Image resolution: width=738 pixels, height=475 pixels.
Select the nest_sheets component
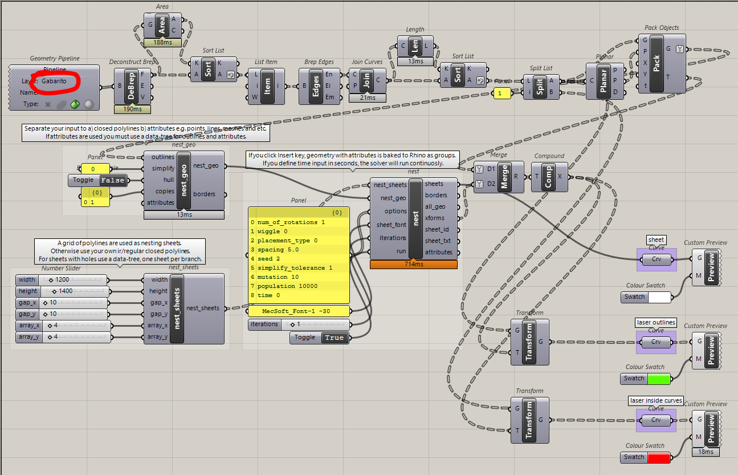click(x=184, y=308)
